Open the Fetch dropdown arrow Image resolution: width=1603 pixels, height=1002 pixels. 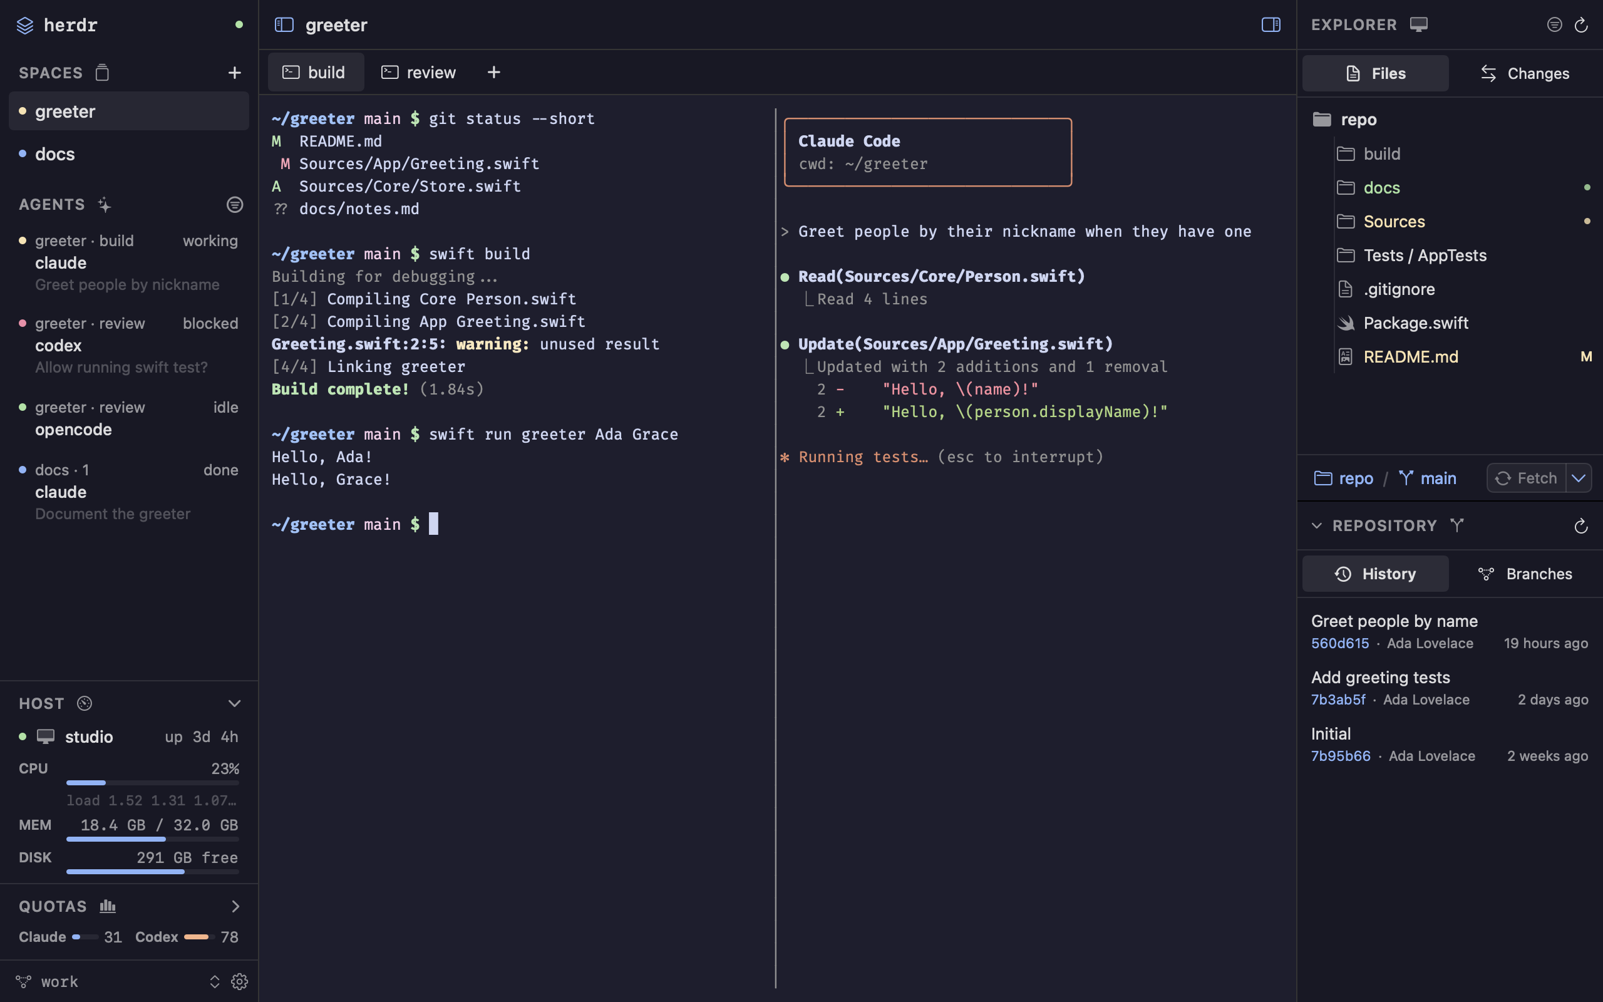[1579, 478]
